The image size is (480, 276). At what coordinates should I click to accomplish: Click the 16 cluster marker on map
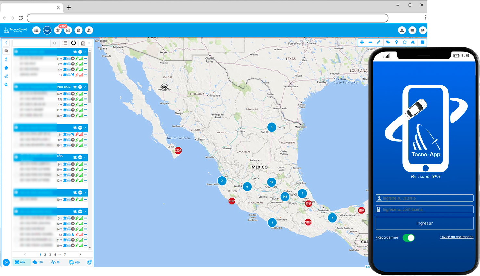(x=272, y=182)
